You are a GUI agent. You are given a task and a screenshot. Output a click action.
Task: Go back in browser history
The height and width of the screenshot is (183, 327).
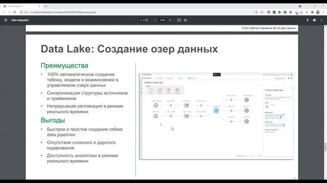(4, 12)
